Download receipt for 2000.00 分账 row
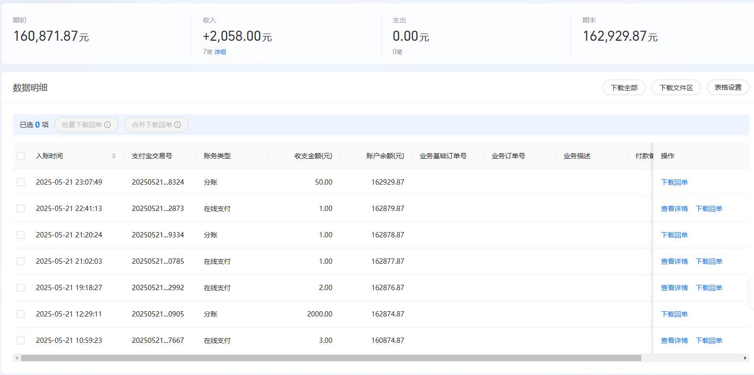The height and width of the screenshot is (375, 754). point(674,314)
